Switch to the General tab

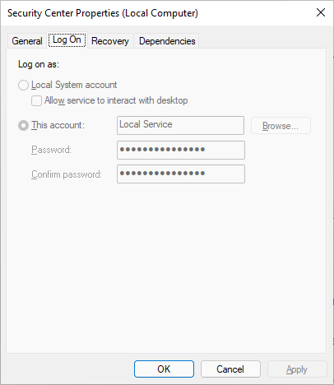[27, 41]
